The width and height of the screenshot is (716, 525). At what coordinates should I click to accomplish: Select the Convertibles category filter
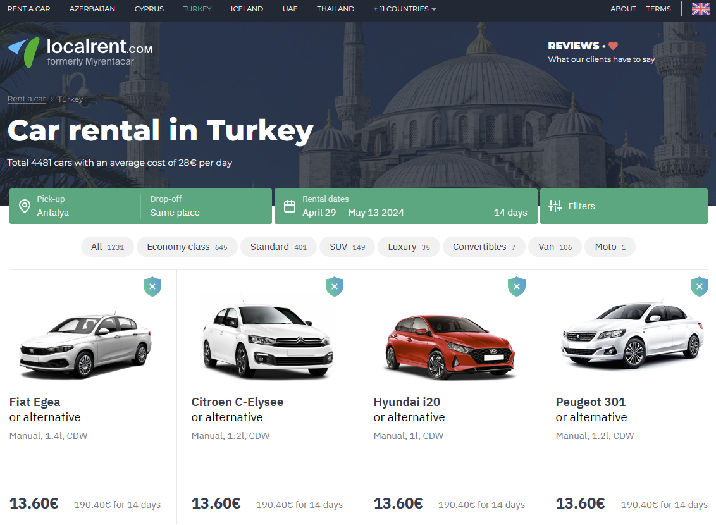483,247
